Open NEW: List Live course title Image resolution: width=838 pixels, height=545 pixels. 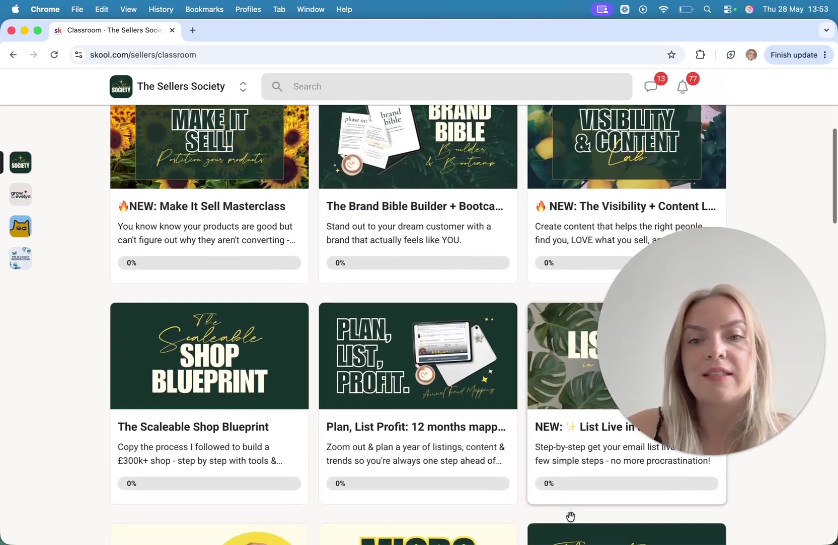point(586,426)
